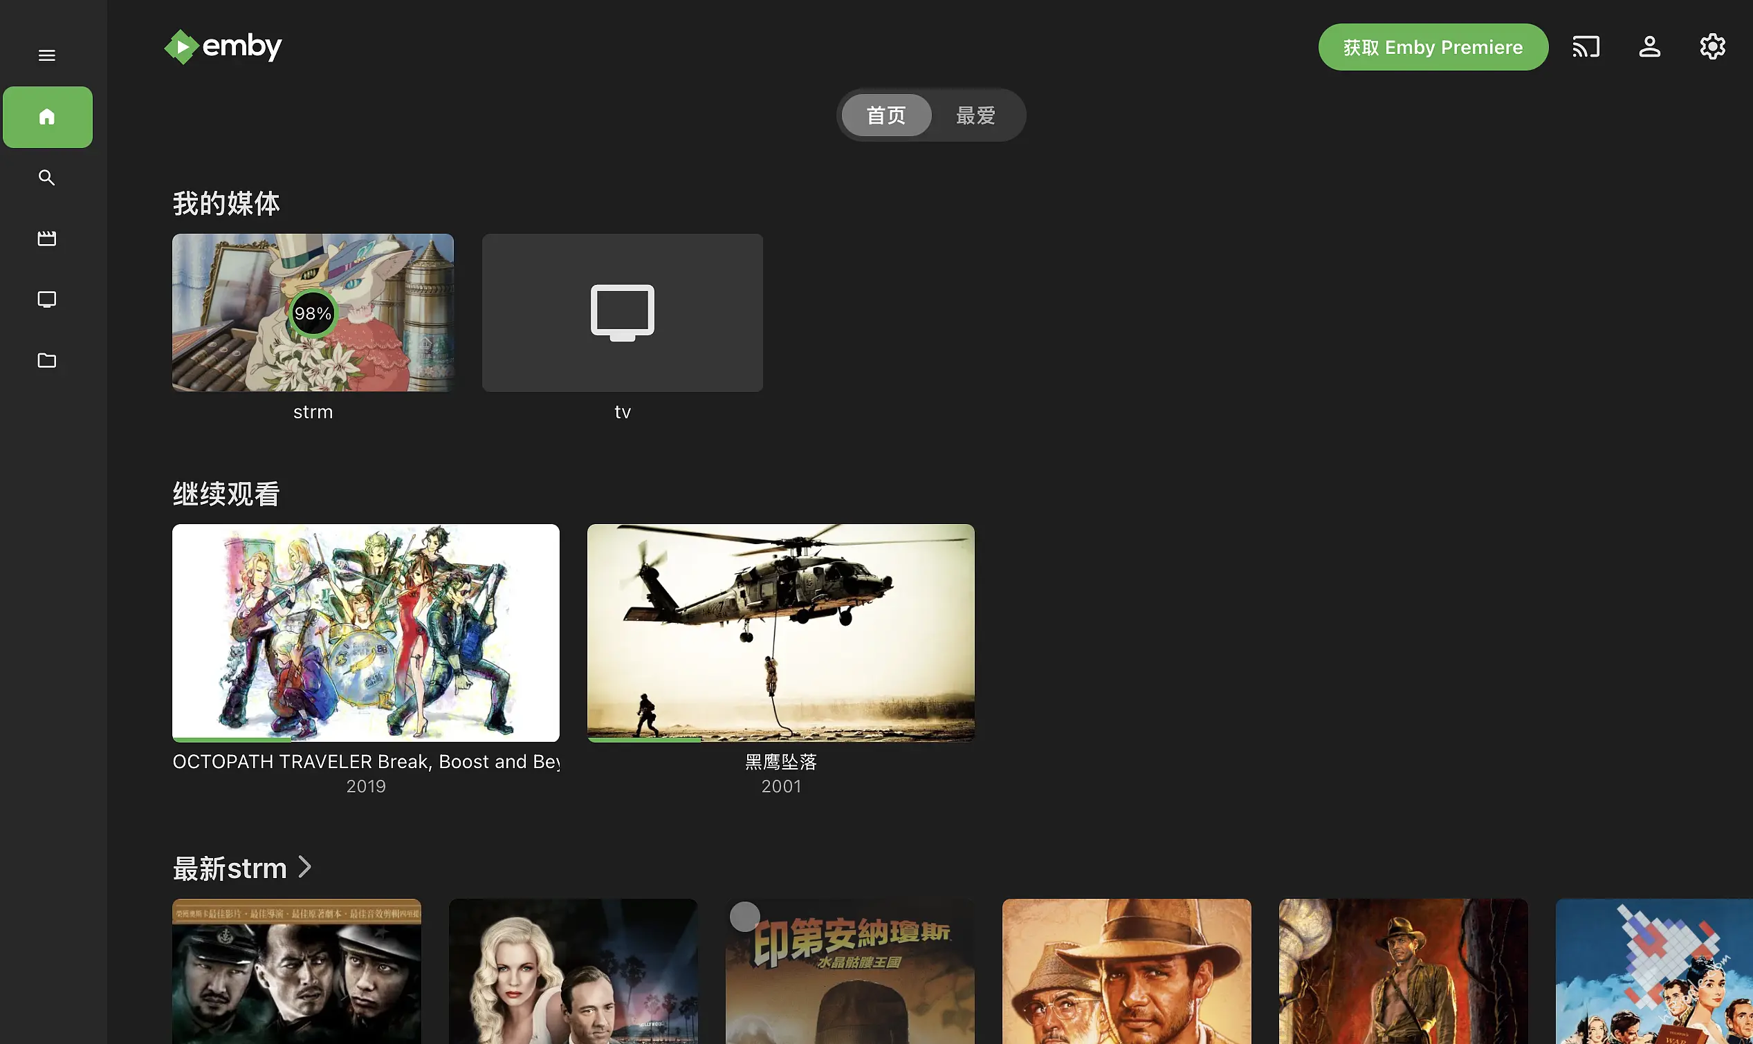Open Indiana Jones red temple poster

(1402, 971)
